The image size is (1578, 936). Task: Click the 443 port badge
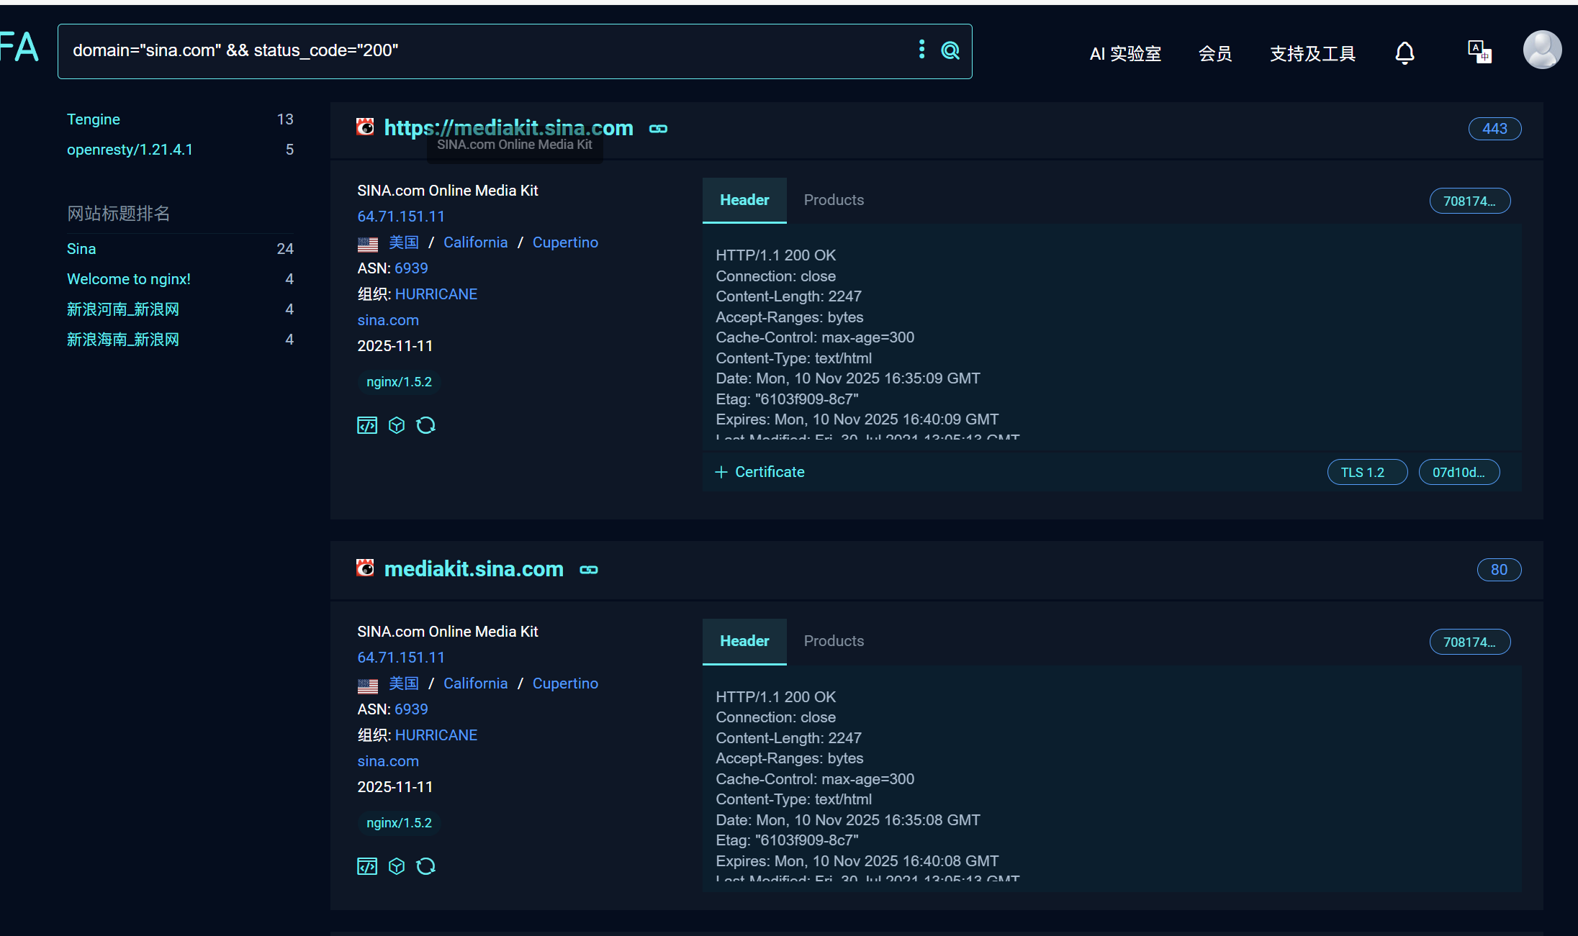(x=1494, y=129)
